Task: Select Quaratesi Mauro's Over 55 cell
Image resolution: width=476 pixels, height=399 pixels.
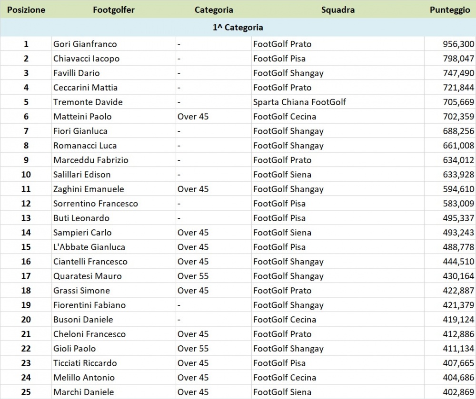Action: point(193,276)
